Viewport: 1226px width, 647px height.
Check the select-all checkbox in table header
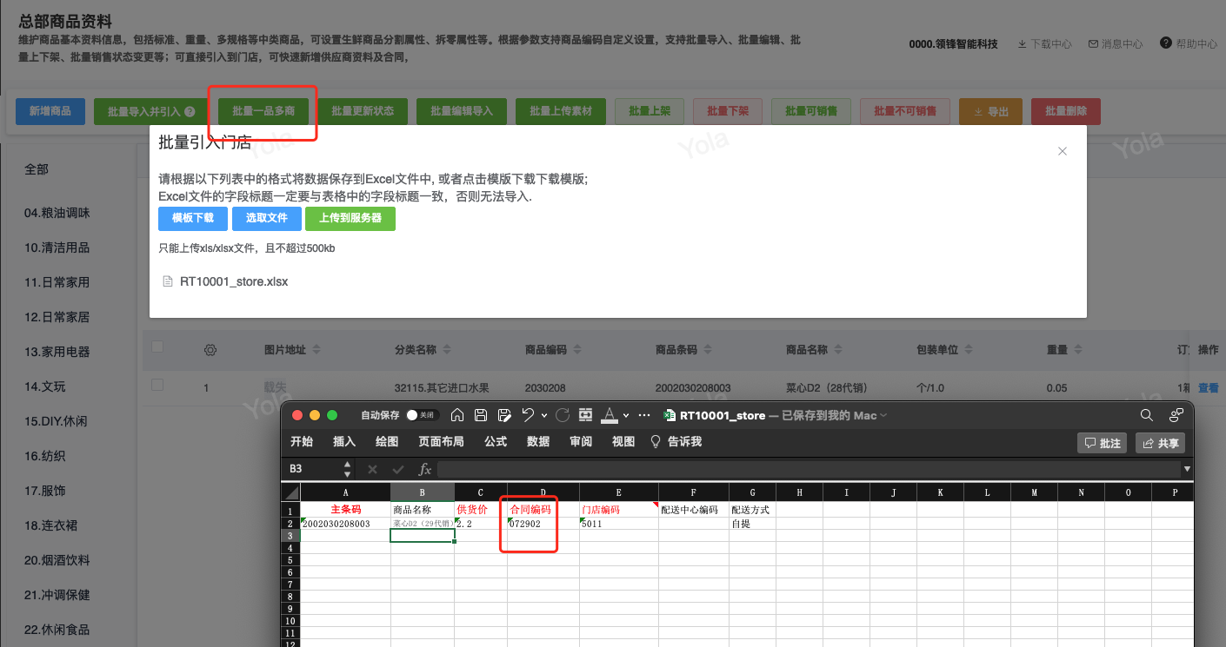157,347
